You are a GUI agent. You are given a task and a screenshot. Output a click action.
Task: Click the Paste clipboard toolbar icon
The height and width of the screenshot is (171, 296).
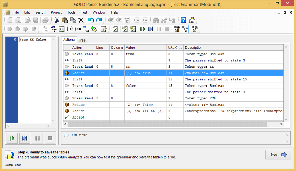point(65,20)
